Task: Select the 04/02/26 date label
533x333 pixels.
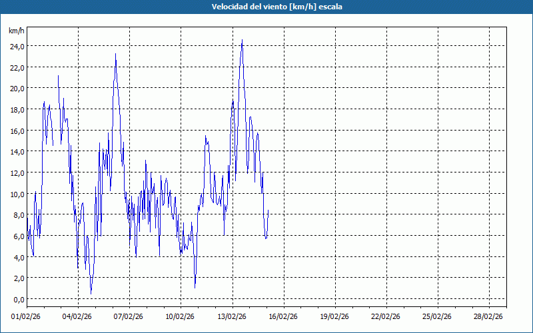Action: (78, 317)
